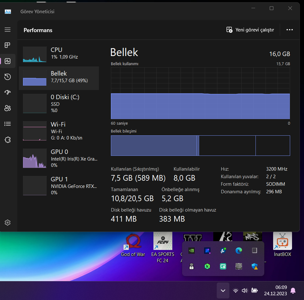This screenshot has width=304, height=300.
Task: Click the plug with checkmark tray icon
Action: (x=223, y=251)
